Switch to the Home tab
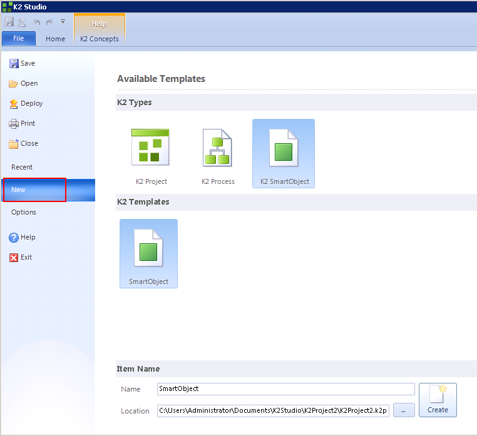 [55, 39]
